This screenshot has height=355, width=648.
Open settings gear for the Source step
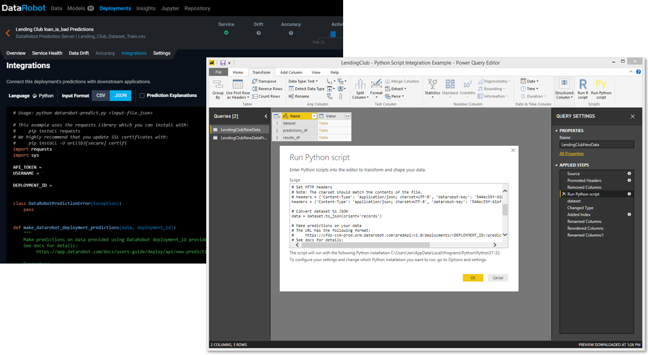point(629,173)
